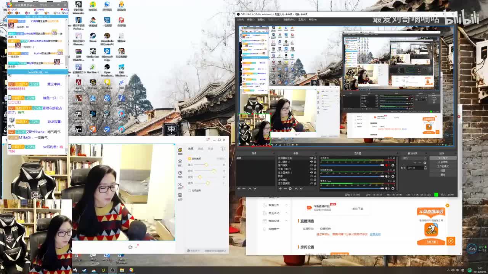Open 美颜 panel in beauty app sidebar

[180, 151]
